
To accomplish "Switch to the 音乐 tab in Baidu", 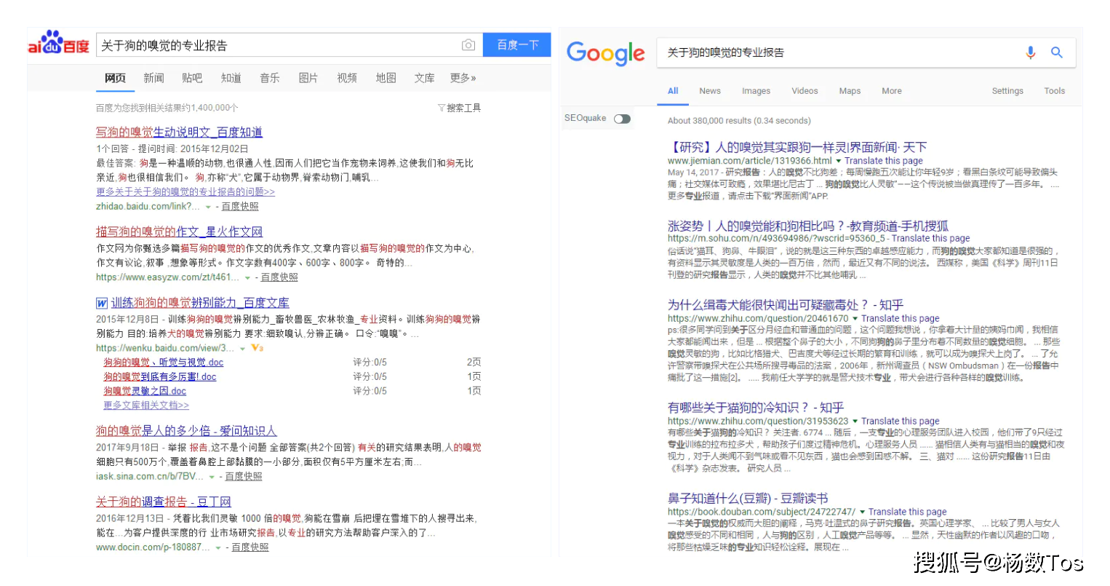I will 270,78.
